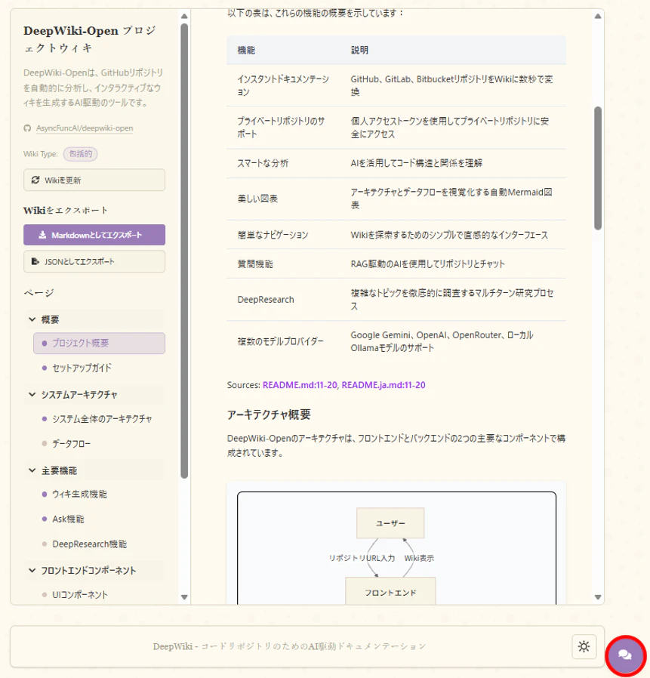Screen dimensions: 650x678
Task: Open the README.ja.md:11-20 source link
Action: pos(384,385)
